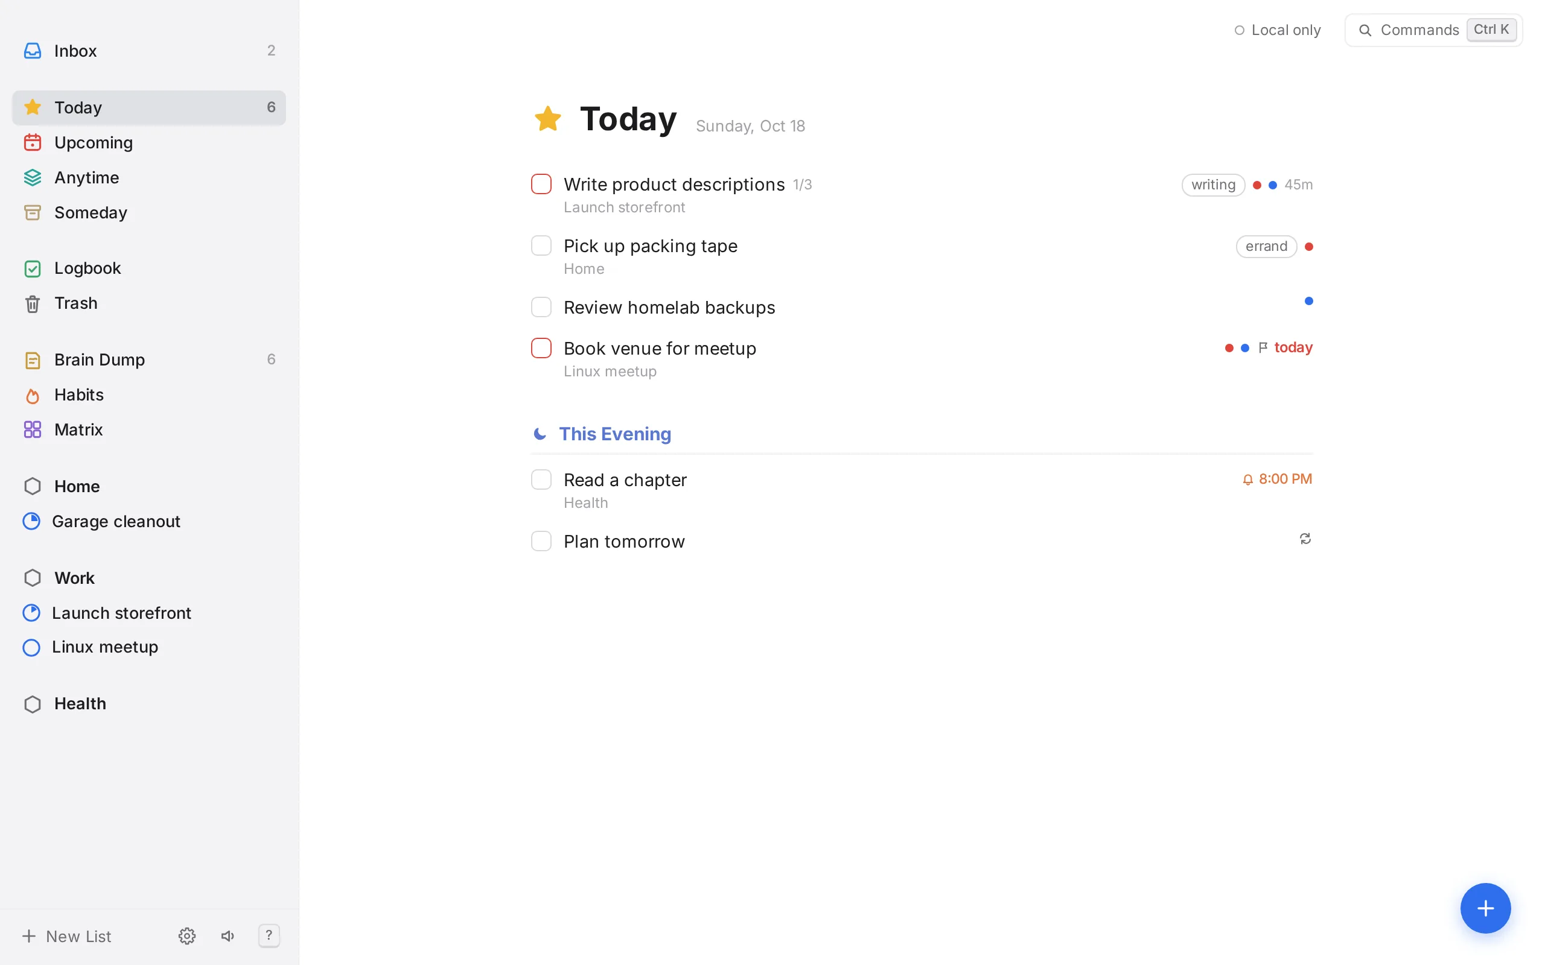Open the Commands search box
Screen dimensions: 1545x965
(x=1433, y=30)
